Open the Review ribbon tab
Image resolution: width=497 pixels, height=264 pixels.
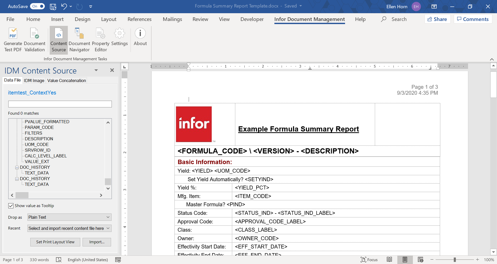(200, 19)
